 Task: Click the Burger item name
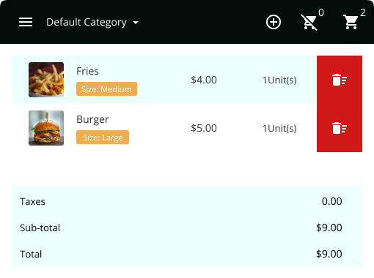point(92,119)
